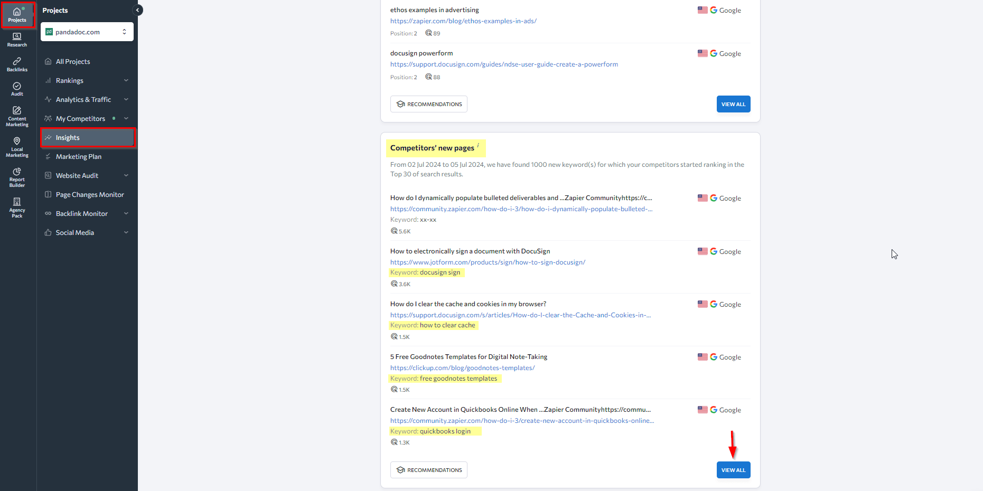
Task: Open the Projects home icon
Action: (17, 12)
